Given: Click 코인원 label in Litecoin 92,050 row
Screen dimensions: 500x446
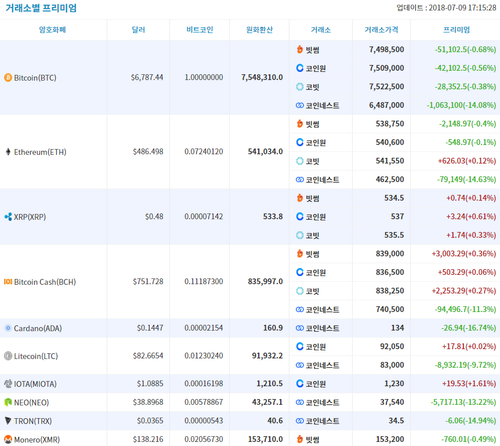Looking at the screenshot, I should pyautogui.click(x=316, y=347).
